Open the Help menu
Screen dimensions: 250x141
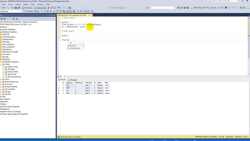pos(48,4)
